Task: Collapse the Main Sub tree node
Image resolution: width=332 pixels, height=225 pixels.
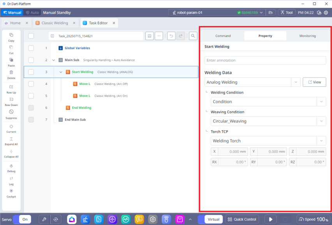Action: [54, 60]
